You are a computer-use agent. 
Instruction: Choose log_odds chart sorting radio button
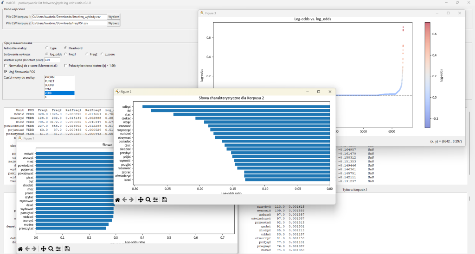pos(47,54)
